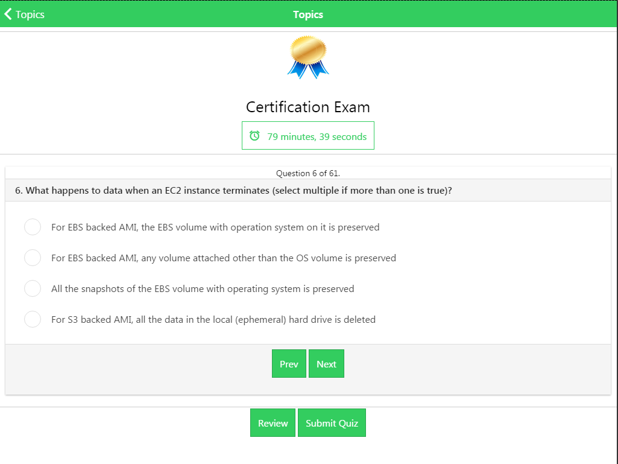Click the answer text mentioning ephemeral hard drive

(213, 320)
